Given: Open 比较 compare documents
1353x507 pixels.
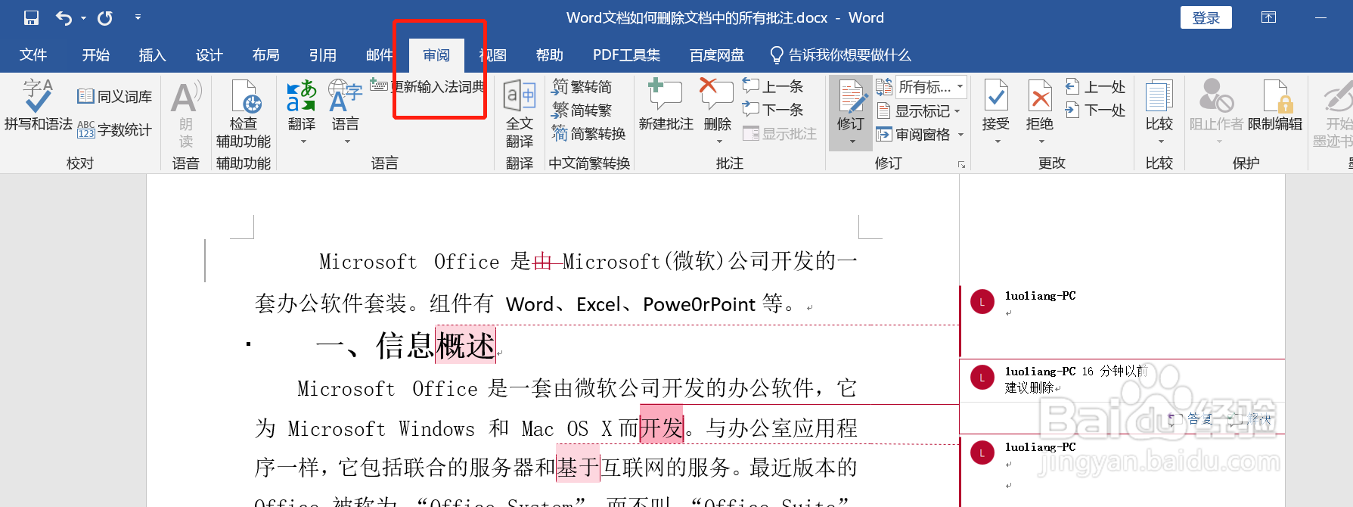Looking at the screenshot, I should point(1159,110).
